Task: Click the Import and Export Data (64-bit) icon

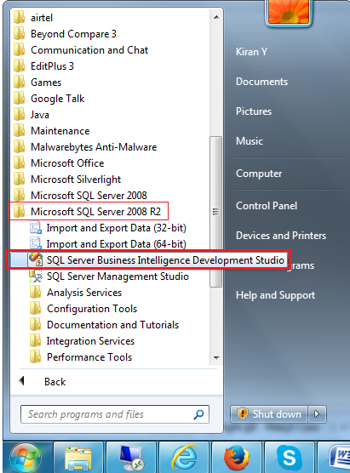Action: 36,244
